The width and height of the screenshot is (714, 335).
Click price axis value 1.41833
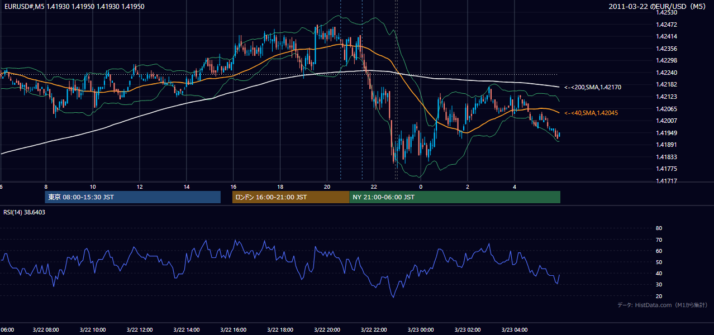[x=667, y=157]
